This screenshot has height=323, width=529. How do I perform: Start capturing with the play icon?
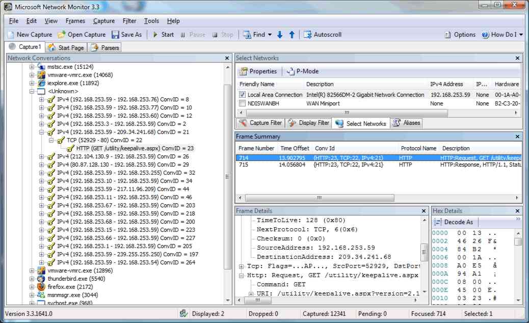155,35
